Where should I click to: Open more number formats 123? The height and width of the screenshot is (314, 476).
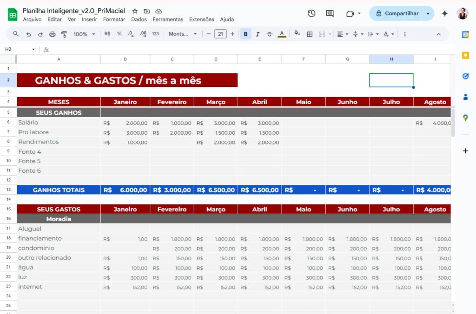pyautogui.click(x=155, y=34)
